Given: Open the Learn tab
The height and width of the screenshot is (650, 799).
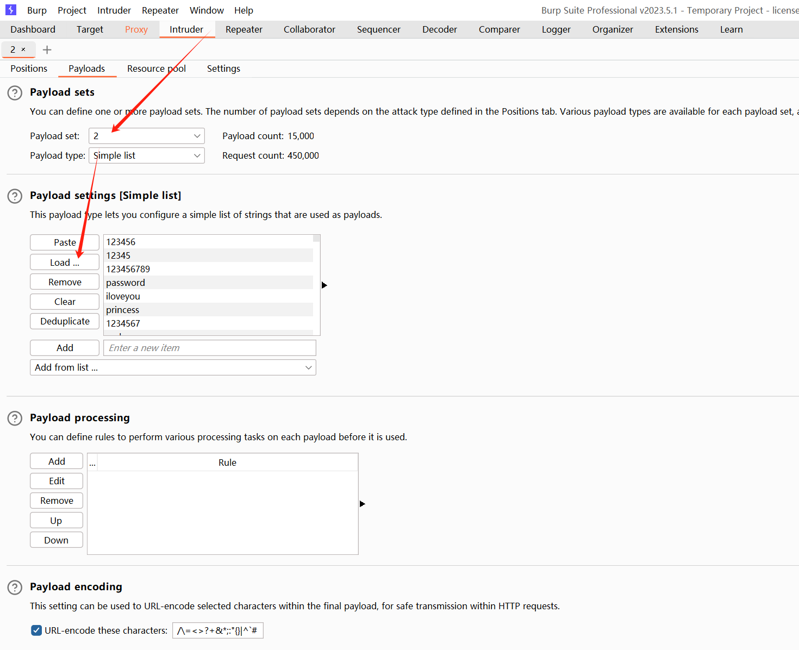Looking at the screenshot, I should tap(732, 29).
